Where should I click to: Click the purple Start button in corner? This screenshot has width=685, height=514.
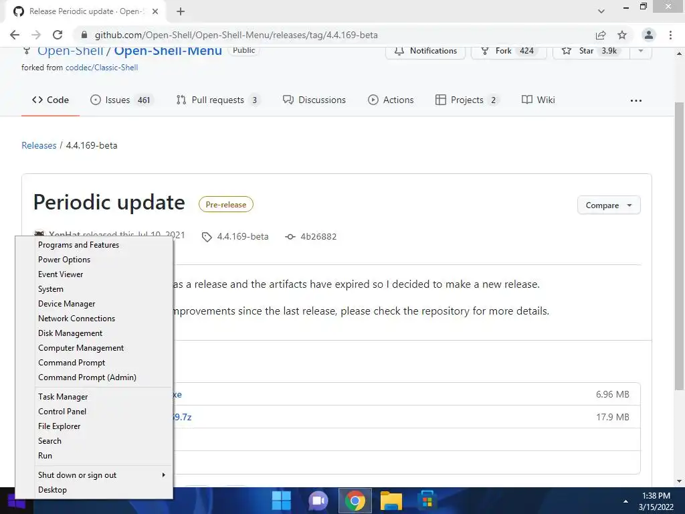(17, 501)
